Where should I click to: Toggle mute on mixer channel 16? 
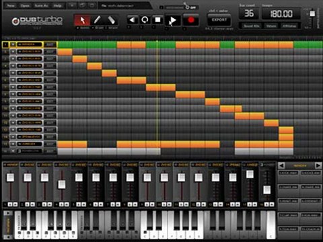click(x=272, y=204)
